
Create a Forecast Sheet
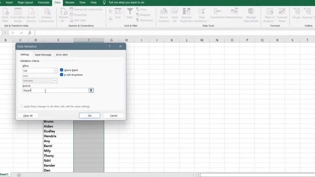pos(282,15)
